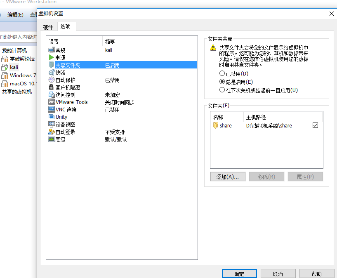This screenshot has width=337, height=278.
Task: Click the 学破解论坛 VM icon in library
Action: (x=5, y=59)
